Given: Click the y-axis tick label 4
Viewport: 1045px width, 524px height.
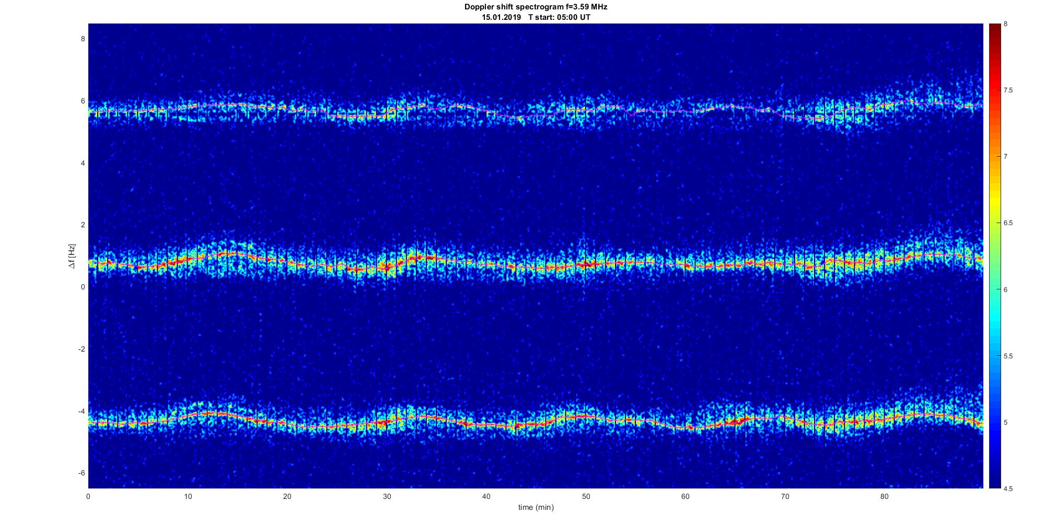Looking at the screenshot, I should [83, 163].
